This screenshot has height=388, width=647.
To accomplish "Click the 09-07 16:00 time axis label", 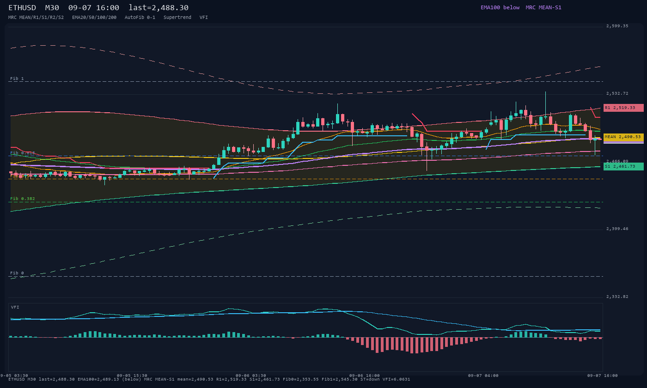I will click(603, 376).
